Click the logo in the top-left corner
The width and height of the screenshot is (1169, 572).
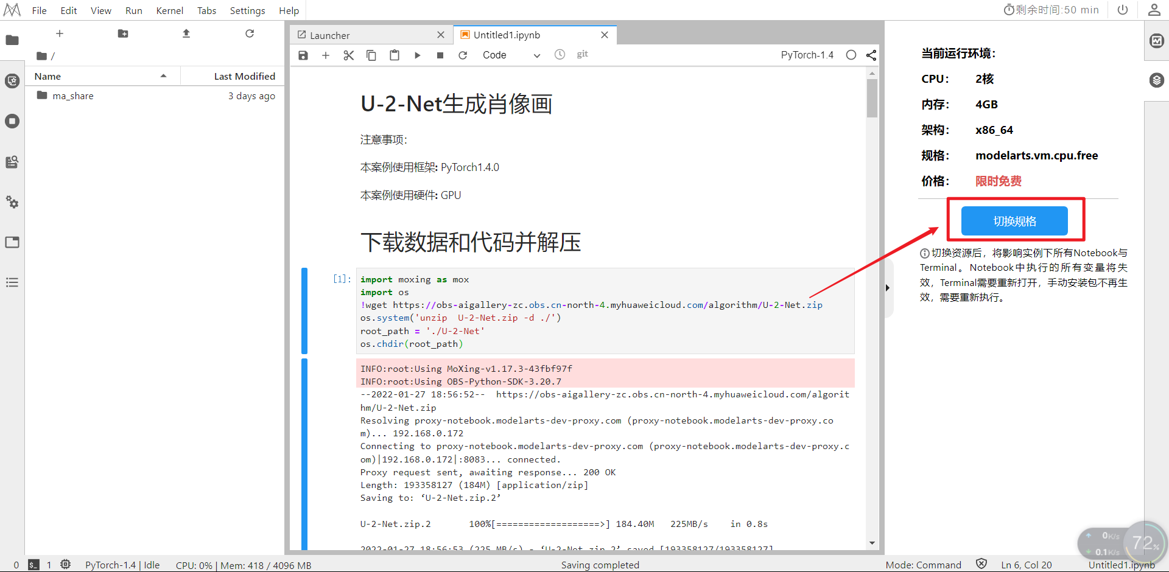(x=12, y=10)
